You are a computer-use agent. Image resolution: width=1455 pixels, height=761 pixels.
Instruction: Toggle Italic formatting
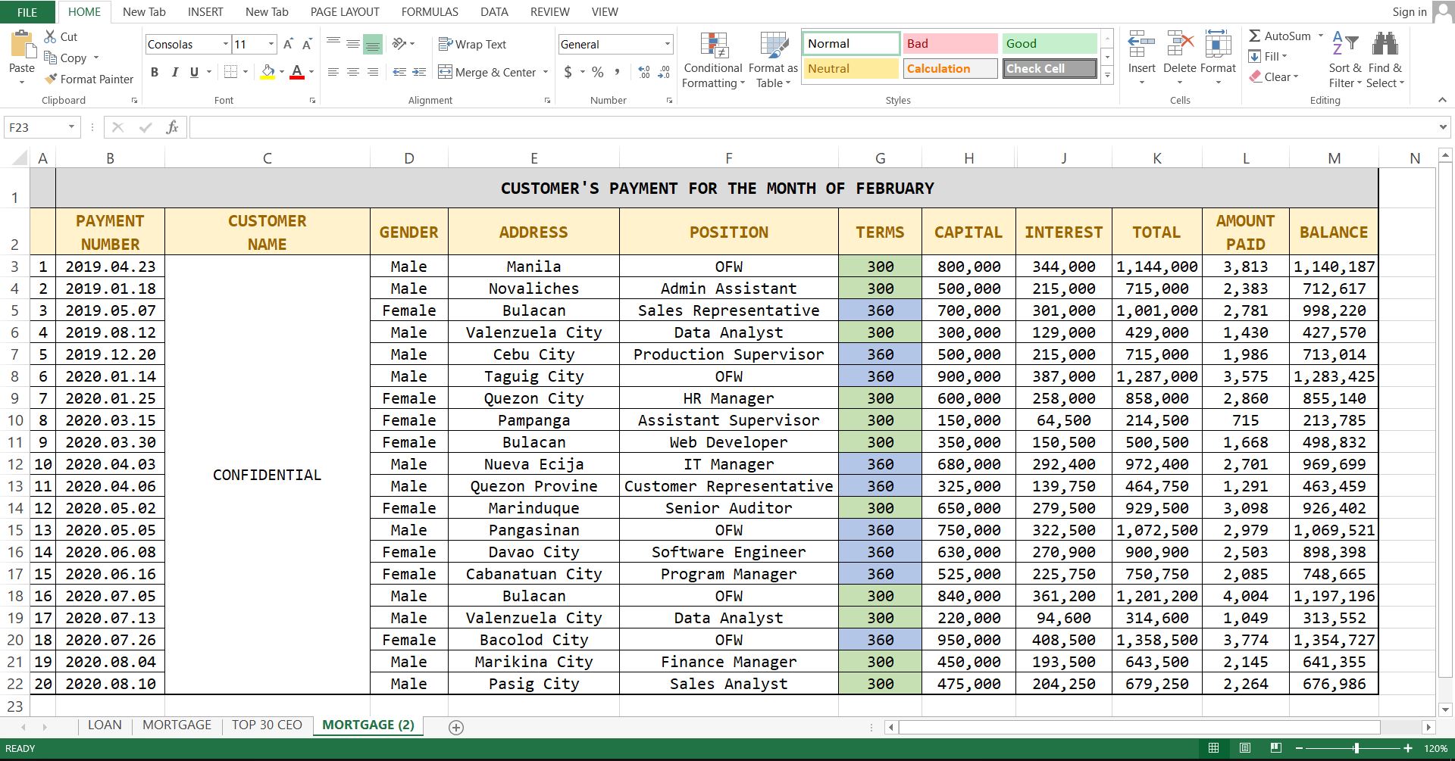[174, 72]
